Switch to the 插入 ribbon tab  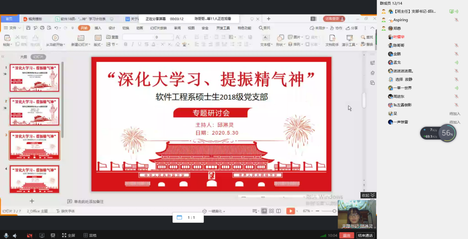click(x=98, y=28)
